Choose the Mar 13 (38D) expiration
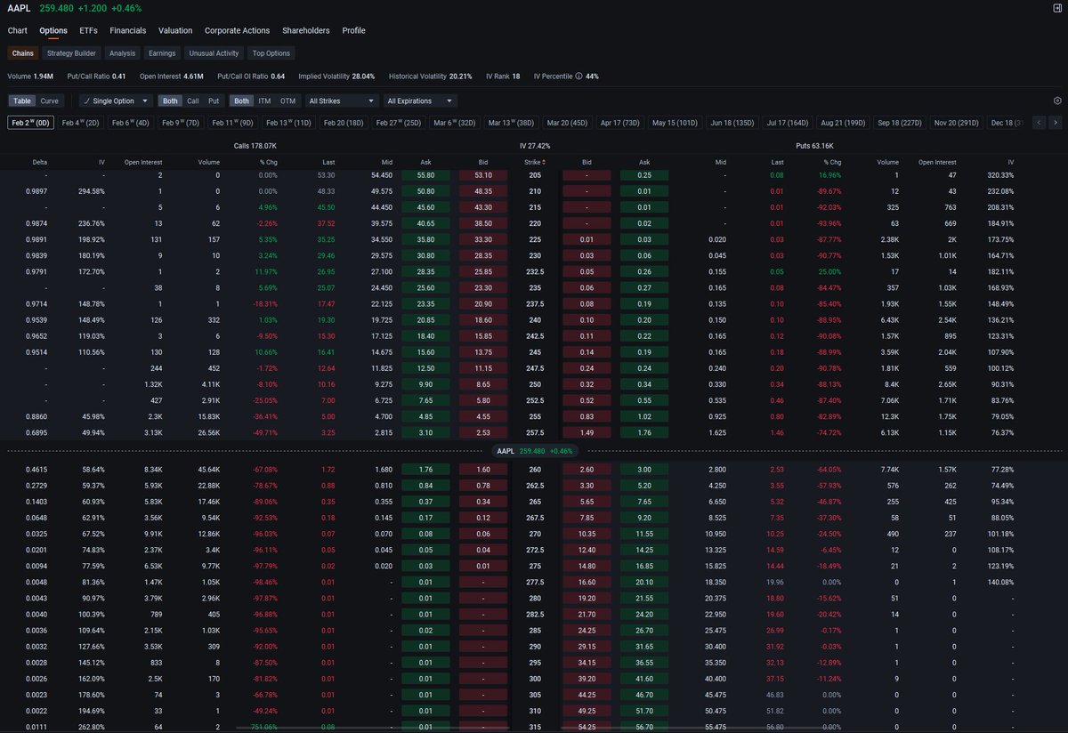The height and width of the screenshot is (733, 1068). pos(511,123)
